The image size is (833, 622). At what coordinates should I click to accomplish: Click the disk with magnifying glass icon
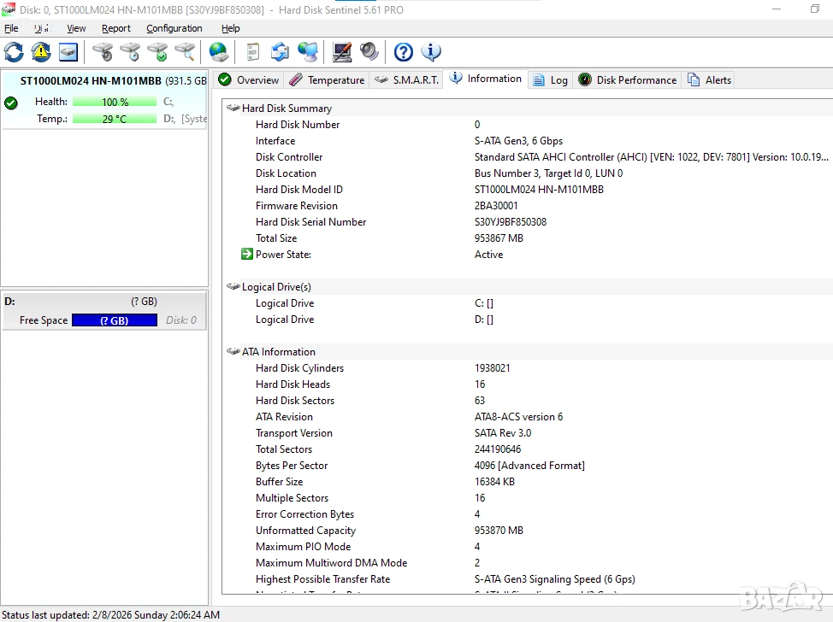coord(185,52)
